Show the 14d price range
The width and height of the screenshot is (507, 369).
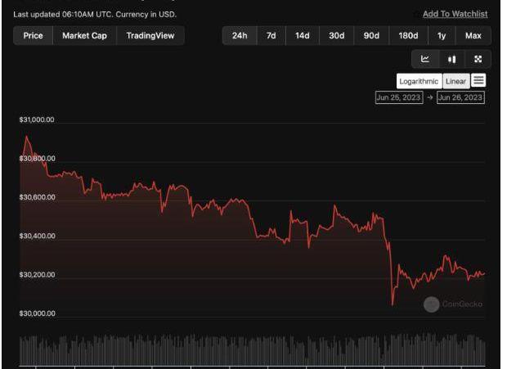(x=302, y=36)
